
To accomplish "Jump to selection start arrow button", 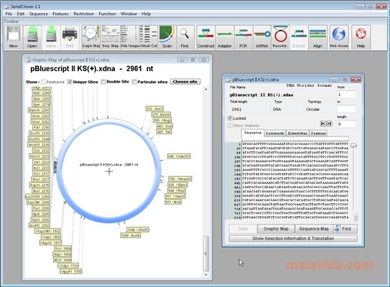I will pyautogui.click(x=322, y=123).
